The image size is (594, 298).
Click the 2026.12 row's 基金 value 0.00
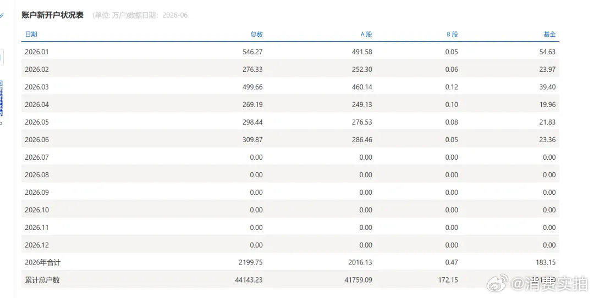click(x=549, y=245)
